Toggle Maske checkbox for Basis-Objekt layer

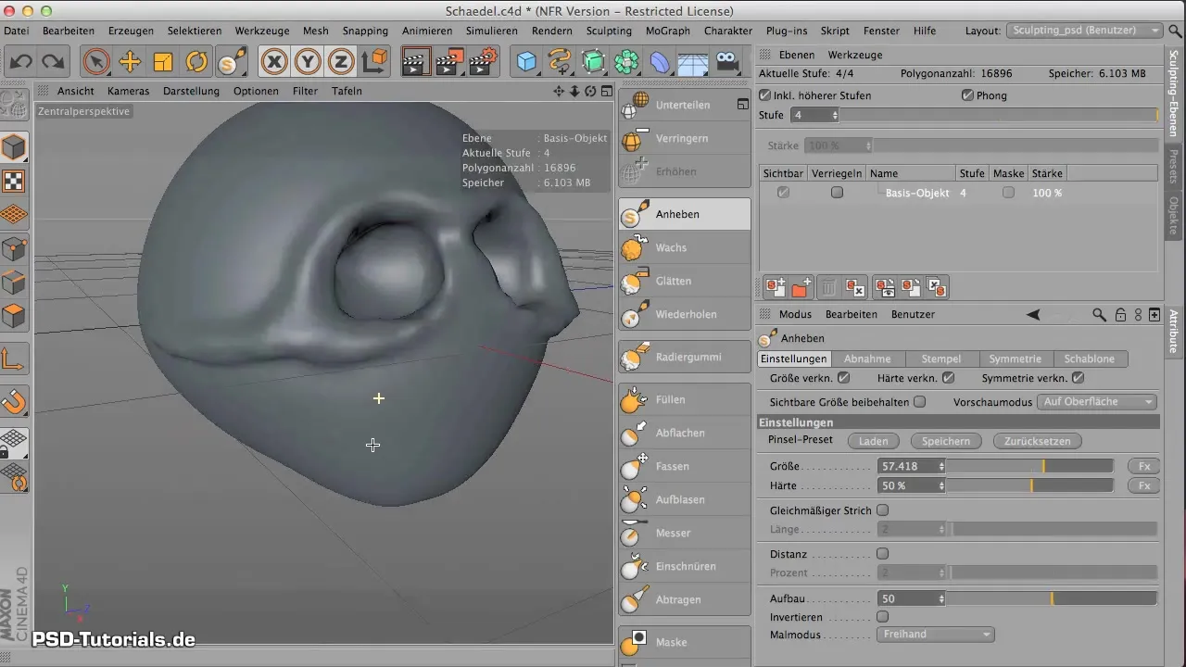pyautogui.click(x=1008, y=193)
